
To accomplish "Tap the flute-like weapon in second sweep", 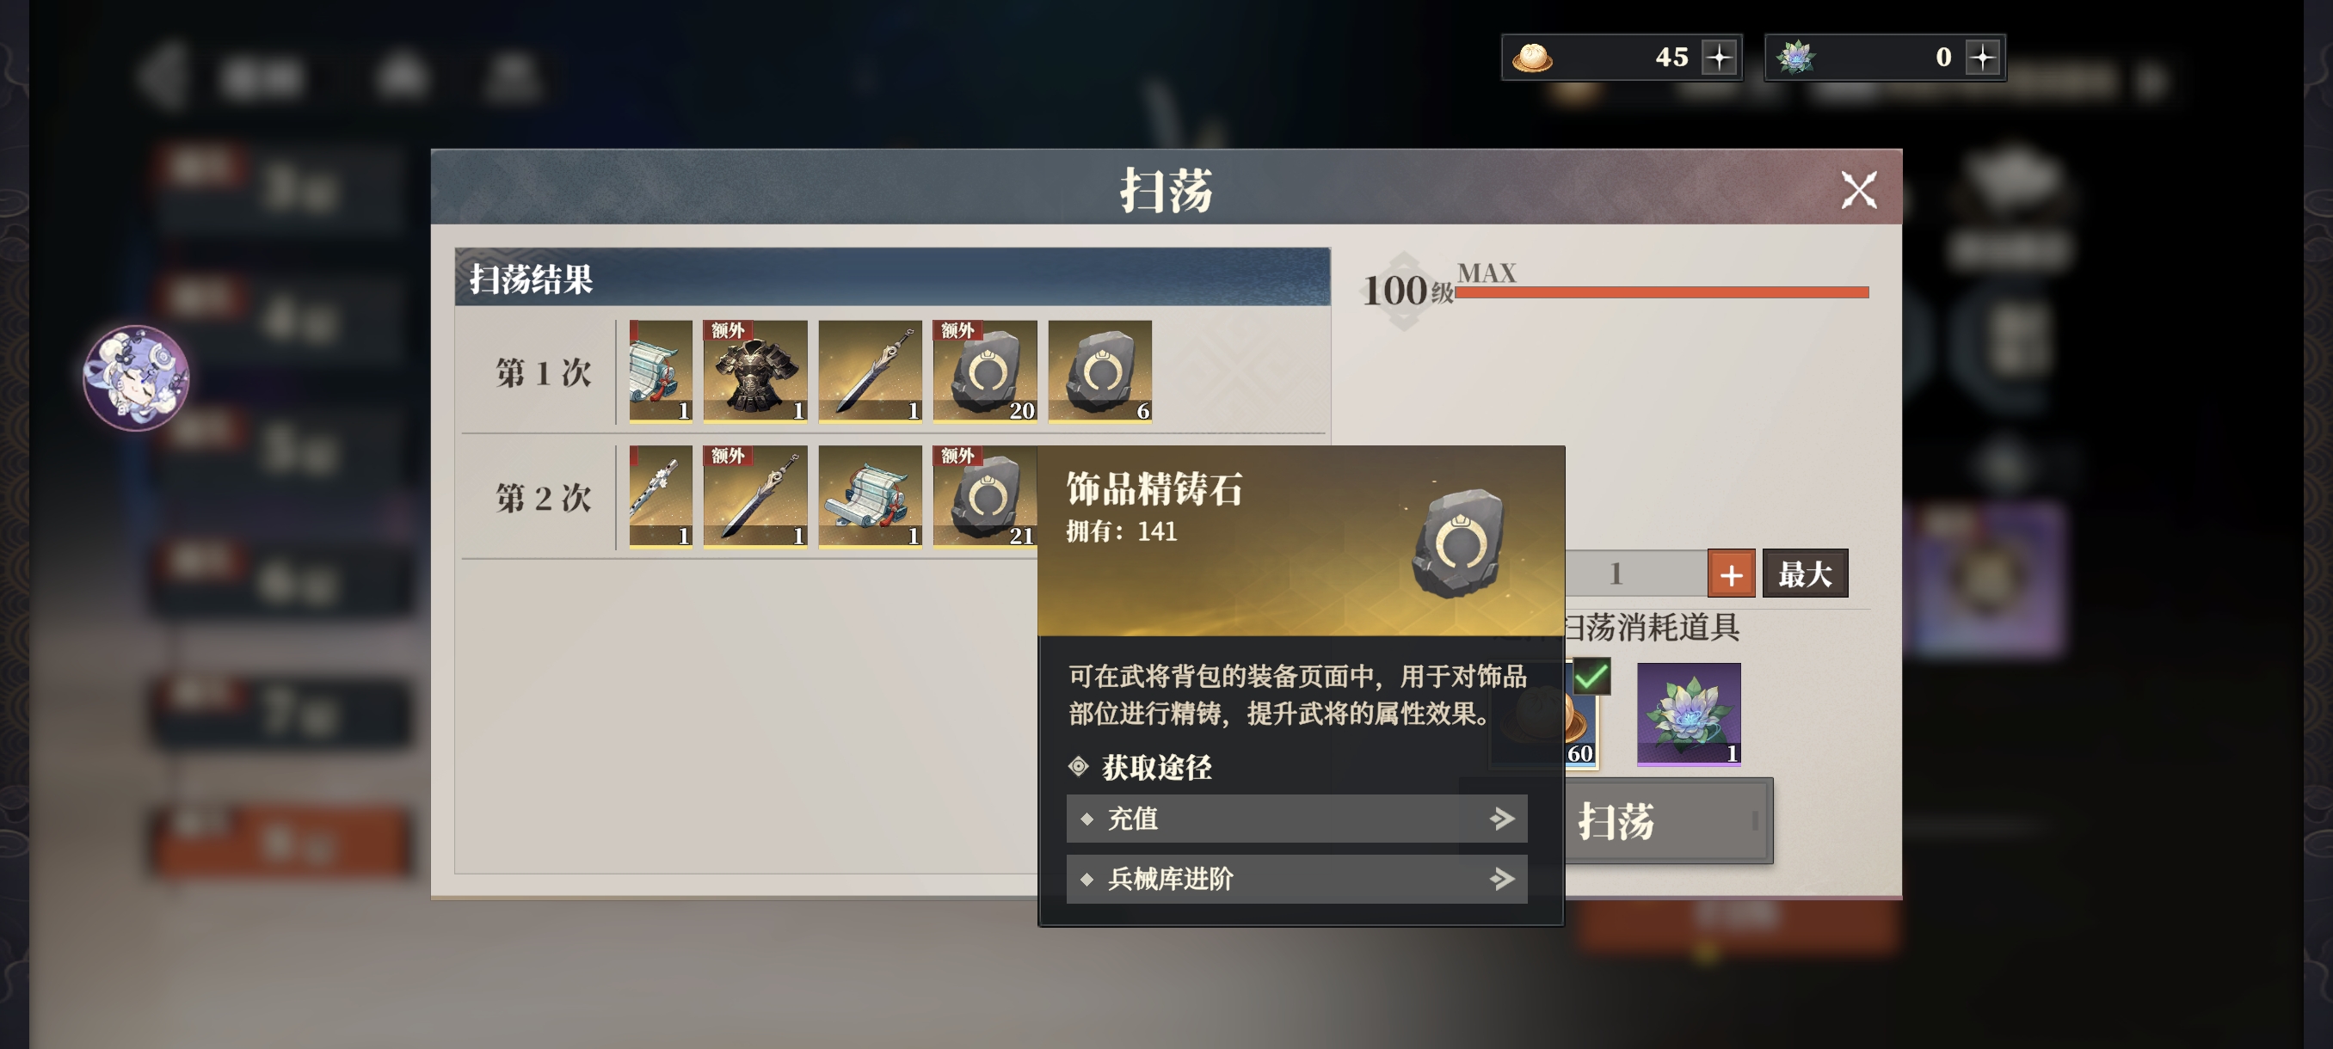I will [660, 496].
